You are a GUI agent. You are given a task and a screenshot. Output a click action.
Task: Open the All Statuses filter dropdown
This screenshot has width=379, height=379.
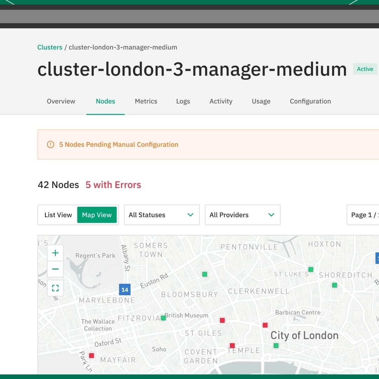[162, 215]
